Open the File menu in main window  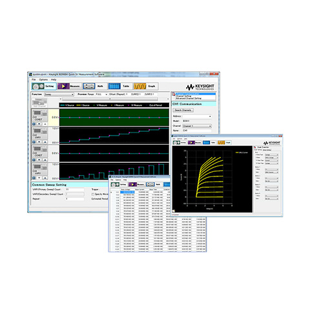pos(34,79)
